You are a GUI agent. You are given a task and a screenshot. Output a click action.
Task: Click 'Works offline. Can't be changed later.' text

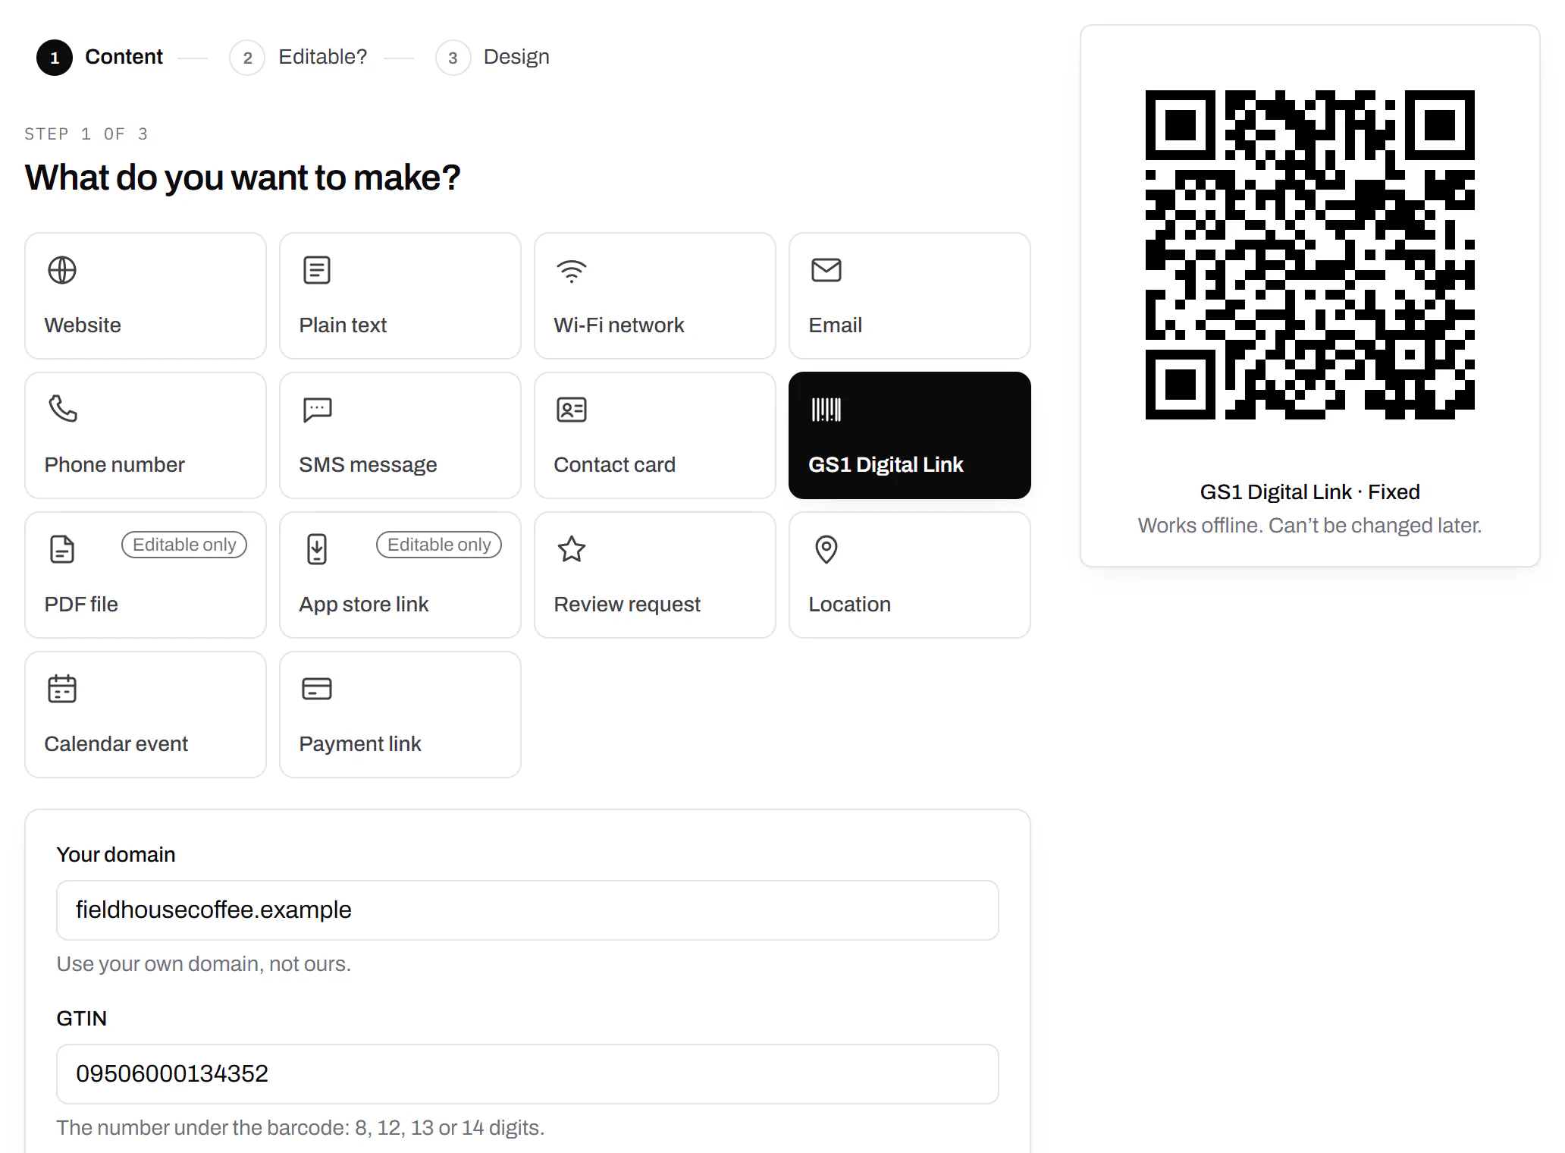pos(1309,525)
